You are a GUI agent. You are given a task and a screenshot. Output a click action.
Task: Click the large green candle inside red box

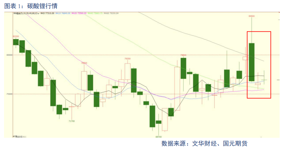(x=252, y=62)
